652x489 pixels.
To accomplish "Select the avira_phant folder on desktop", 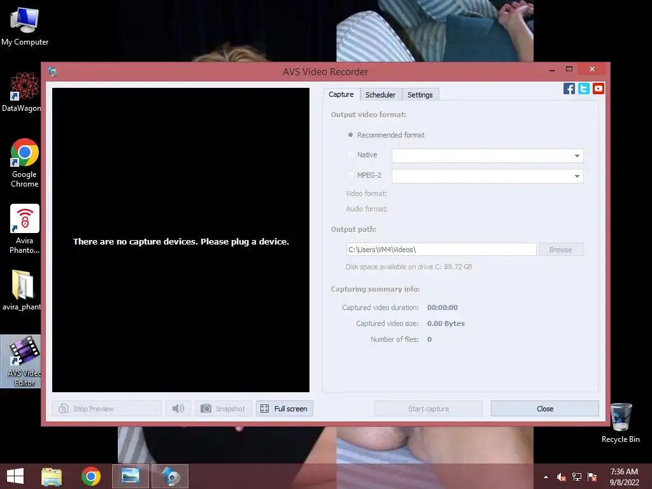I will pyautogui.click(x=22, y=290).
